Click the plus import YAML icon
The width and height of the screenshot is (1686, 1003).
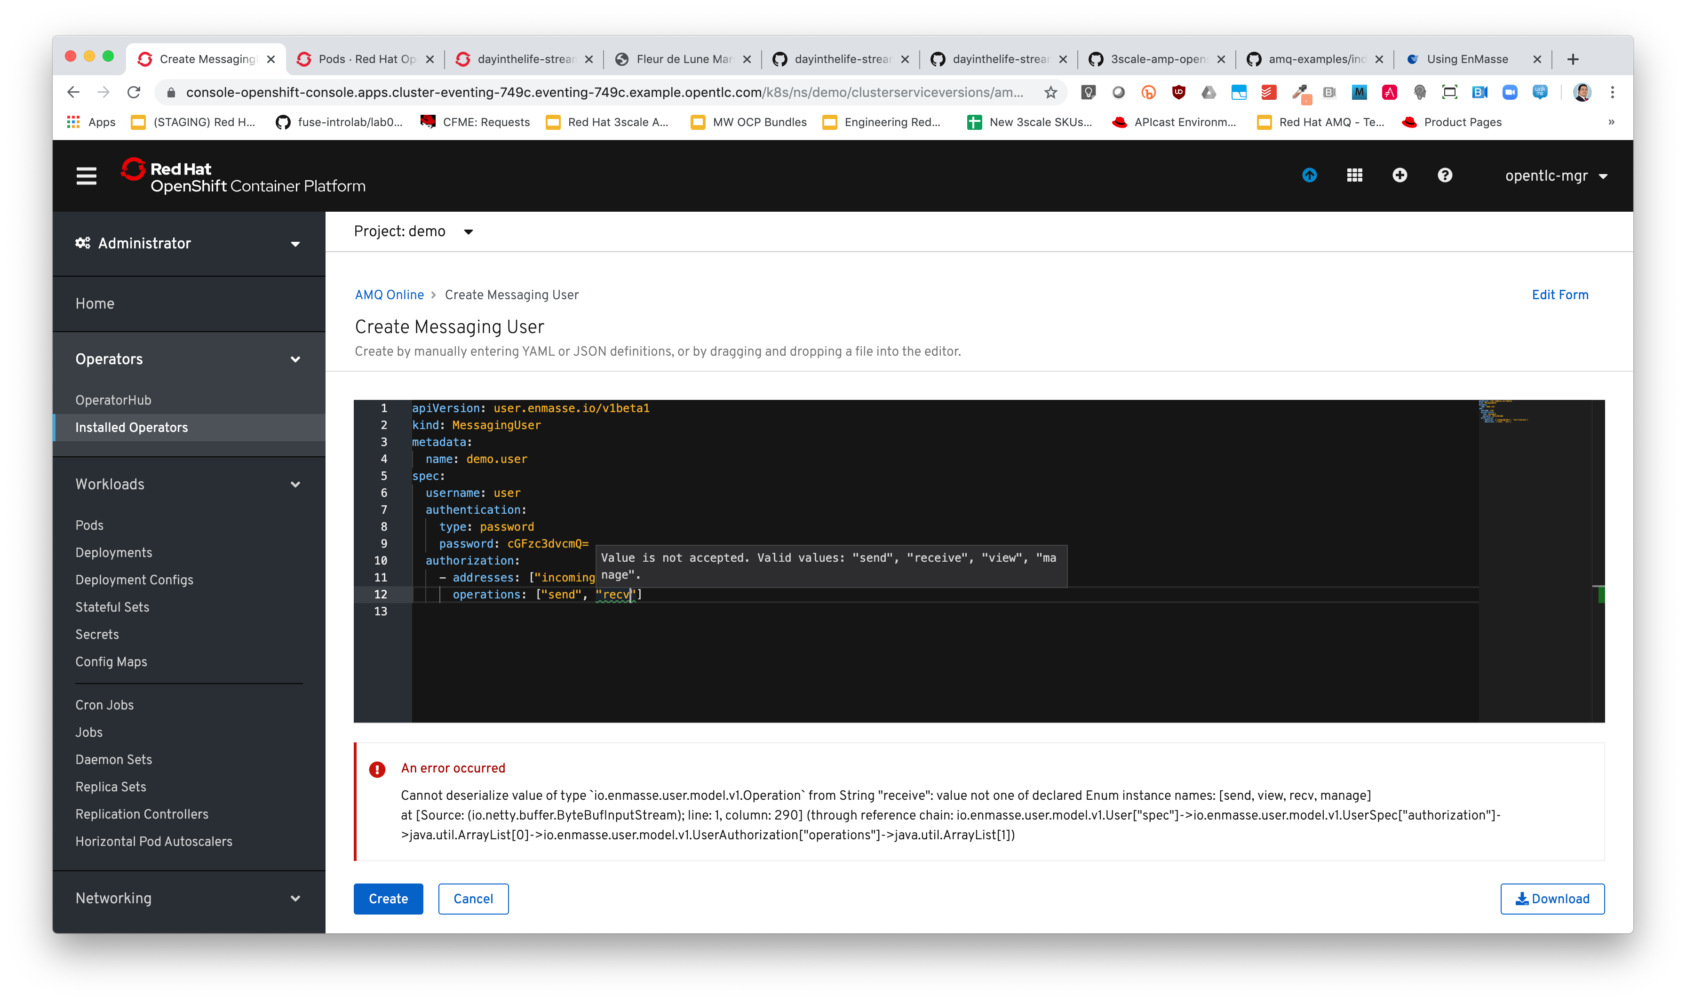pos(1400,176)
